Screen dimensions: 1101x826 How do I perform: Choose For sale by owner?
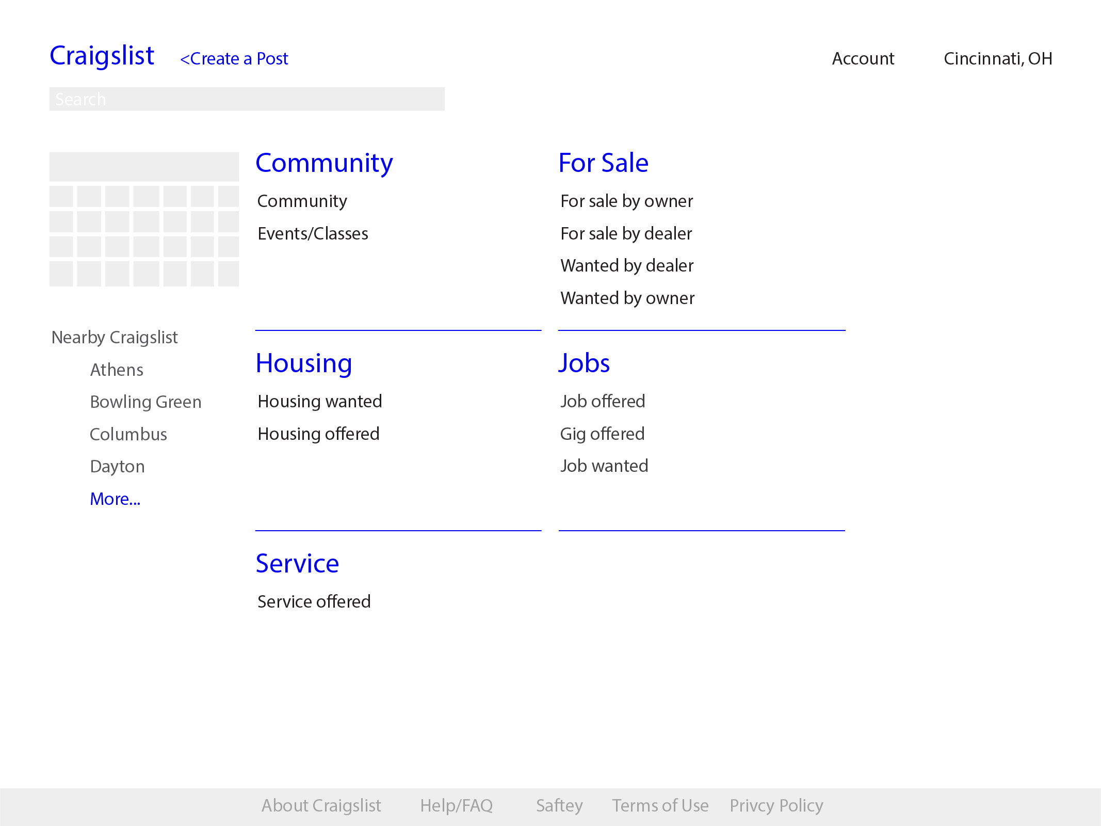(626, 201)
